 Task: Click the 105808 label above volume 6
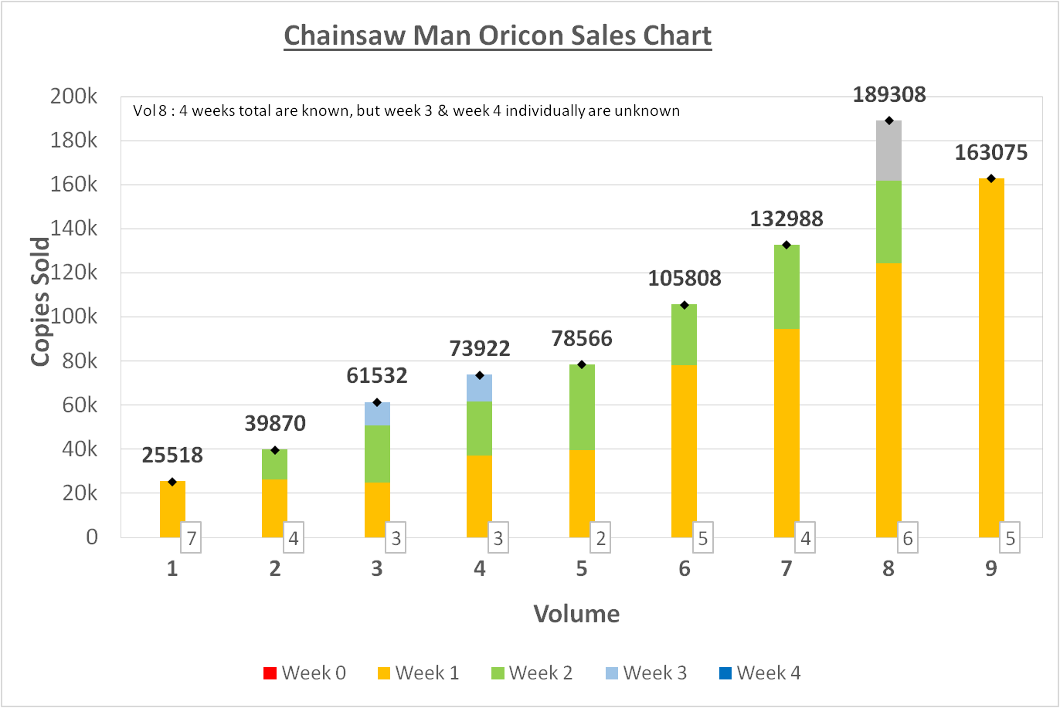(685, 278)
